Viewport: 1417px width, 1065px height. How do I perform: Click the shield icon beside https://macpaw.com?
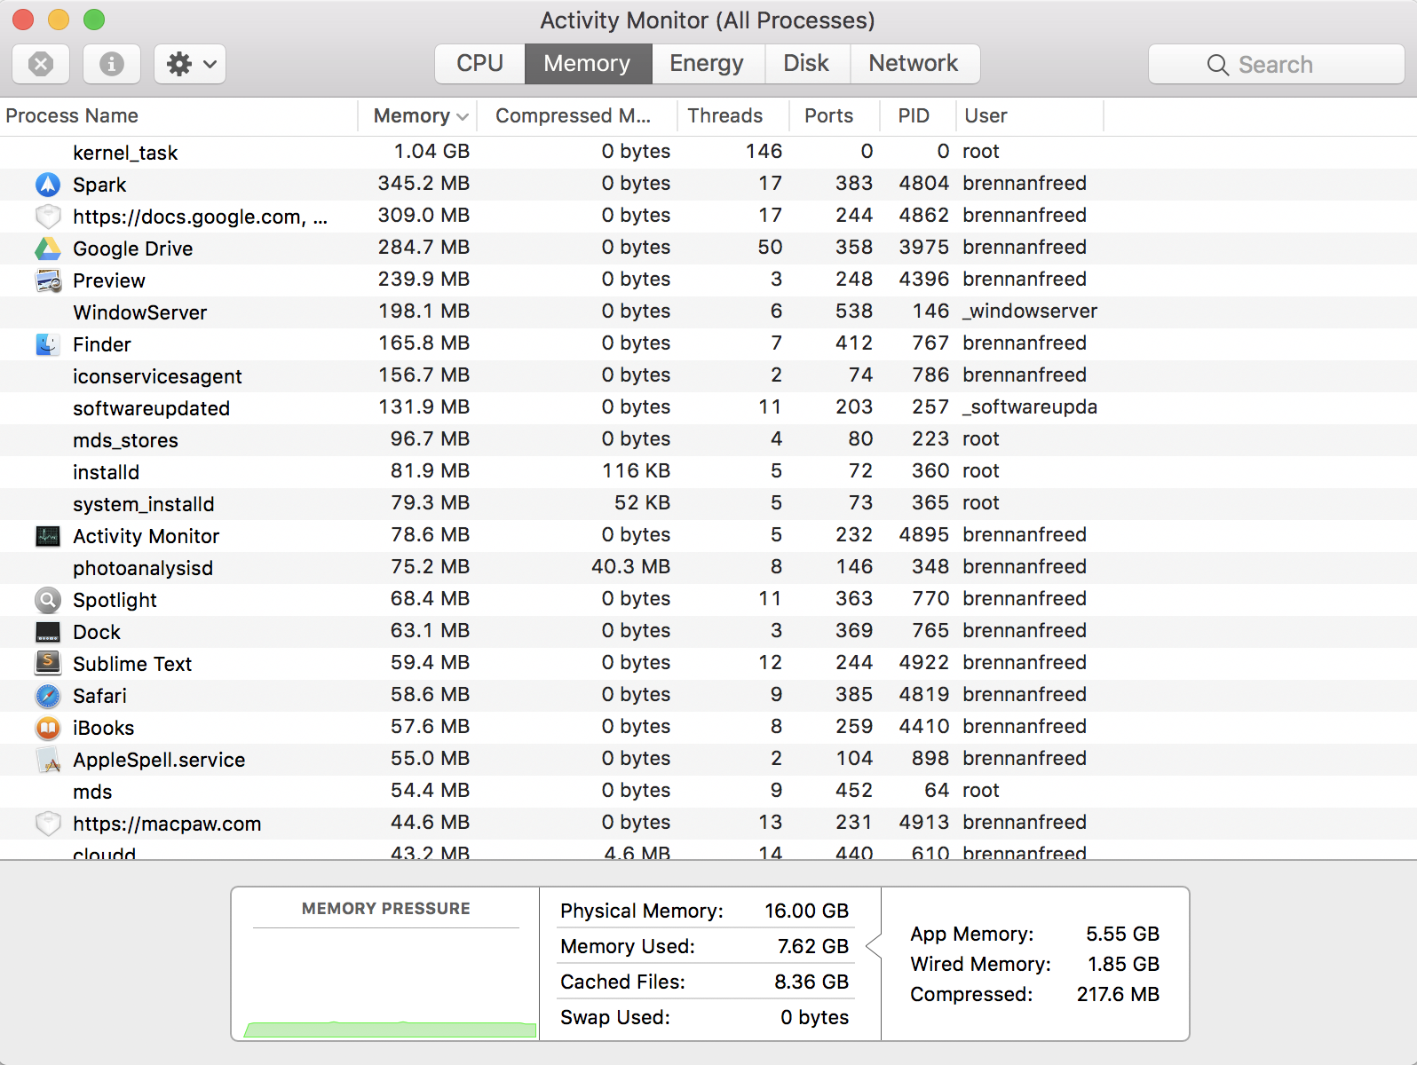coord(48,824)
